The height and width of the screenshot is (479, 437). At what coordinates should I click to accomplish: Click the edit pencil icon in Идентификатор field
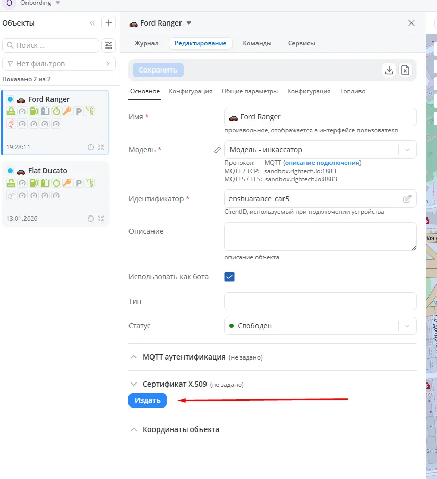[x=407, y=199]
